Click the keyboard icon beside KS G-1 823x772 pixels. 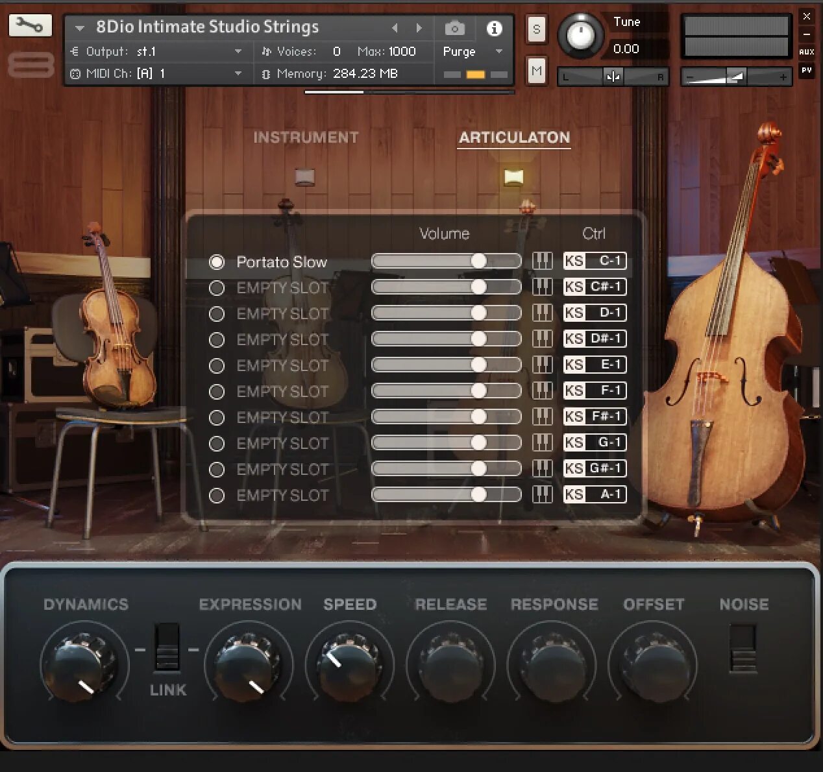[542, 442]
